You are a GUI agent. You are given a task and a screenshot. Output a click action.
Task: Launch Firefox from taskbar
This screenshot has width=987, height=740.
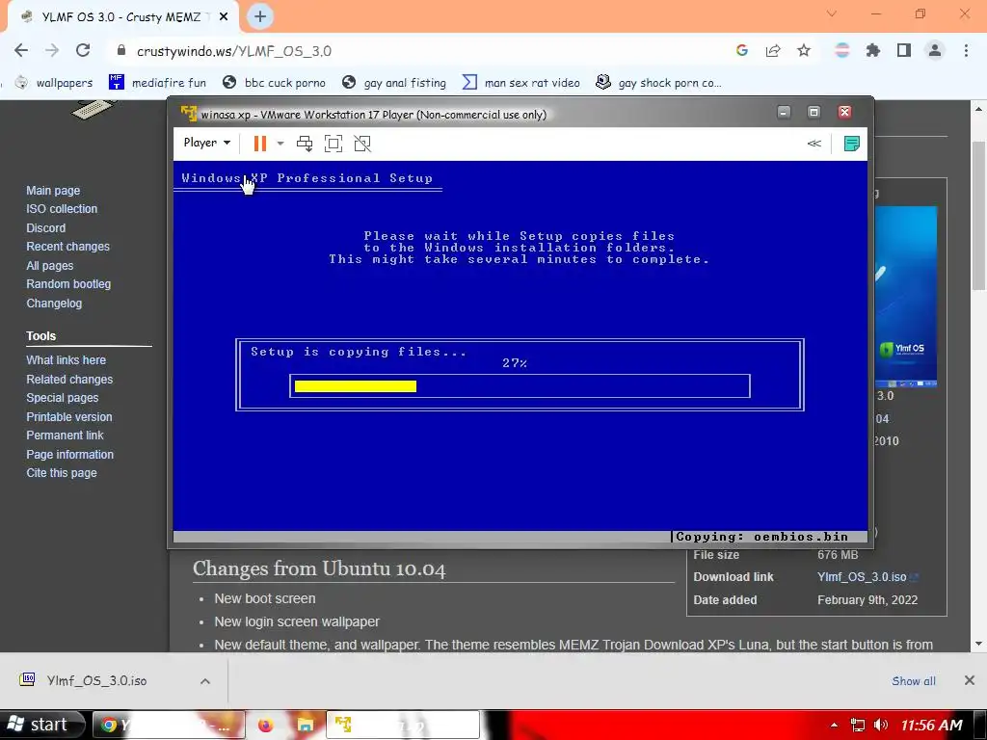[266, 725]
